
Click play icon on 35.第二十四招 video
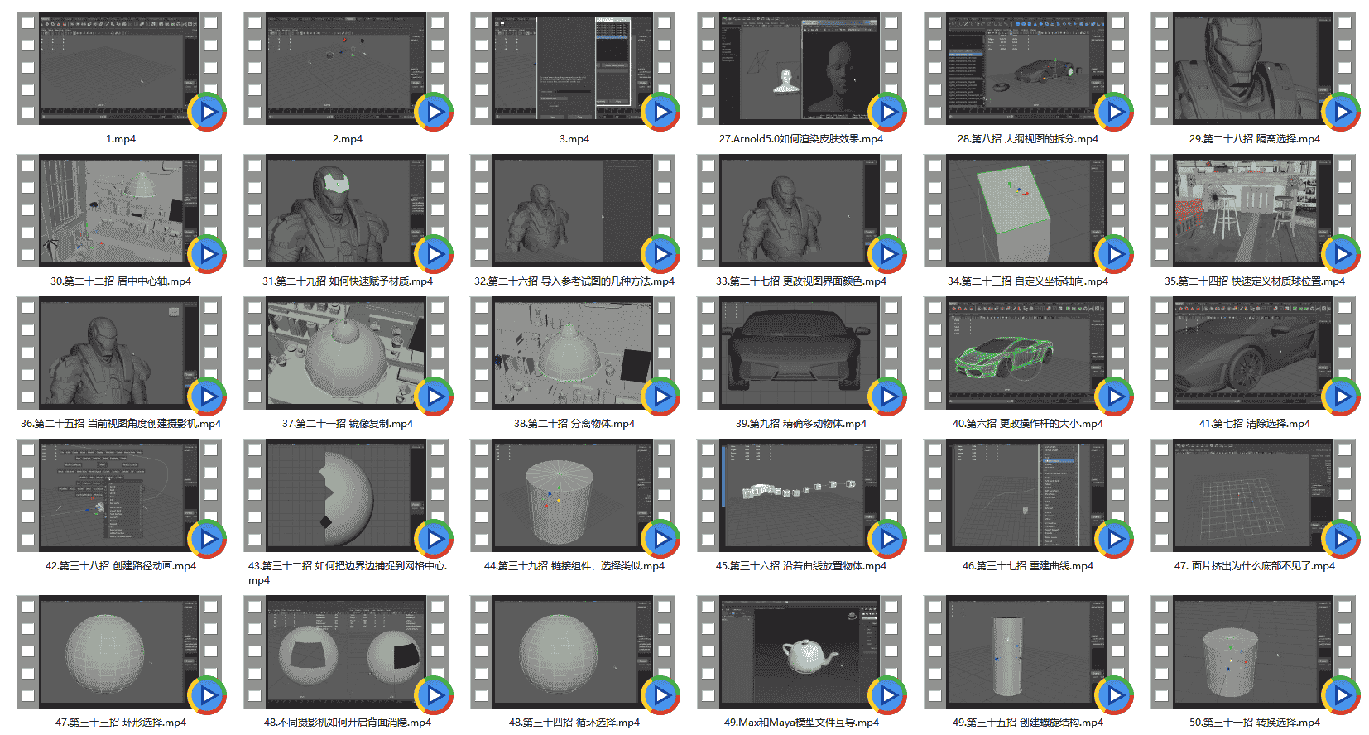(x=1341, y=254)
